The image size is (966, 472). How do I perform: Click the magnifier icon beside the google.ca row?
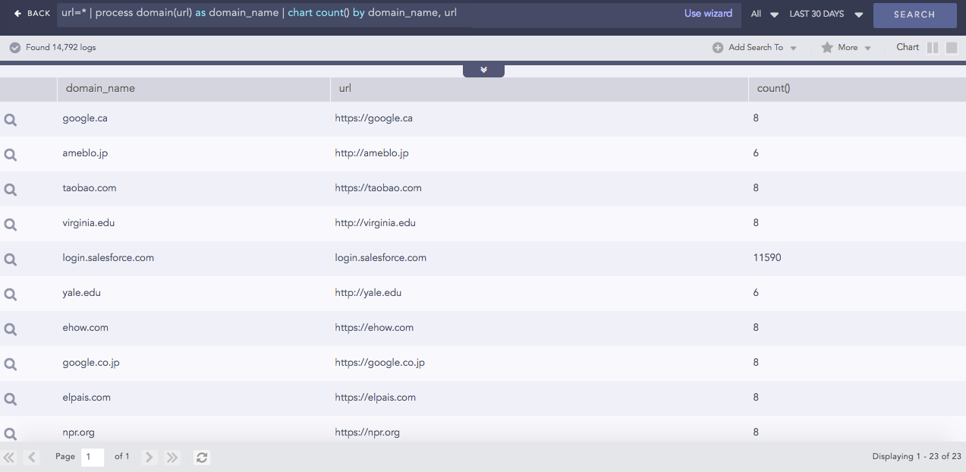(11, 118)
